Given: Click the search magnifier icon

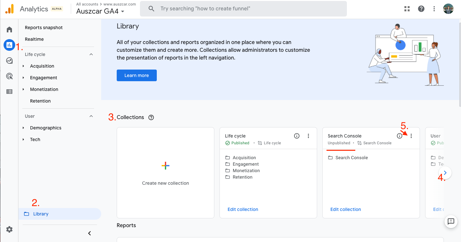Looking at the screenshot, I should pyautogui.click(x=151, y=9).
